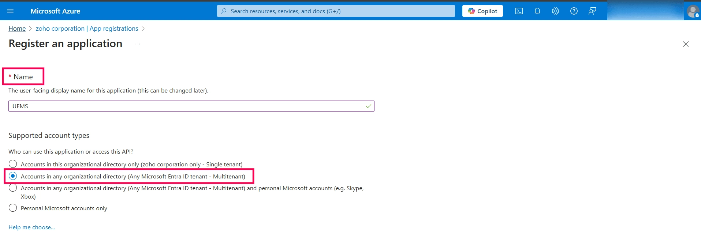Click the Microsoft Azure logo text
The height and width of the screenshot is (245, 701).
pyautogui.click(x=55, y=11)
